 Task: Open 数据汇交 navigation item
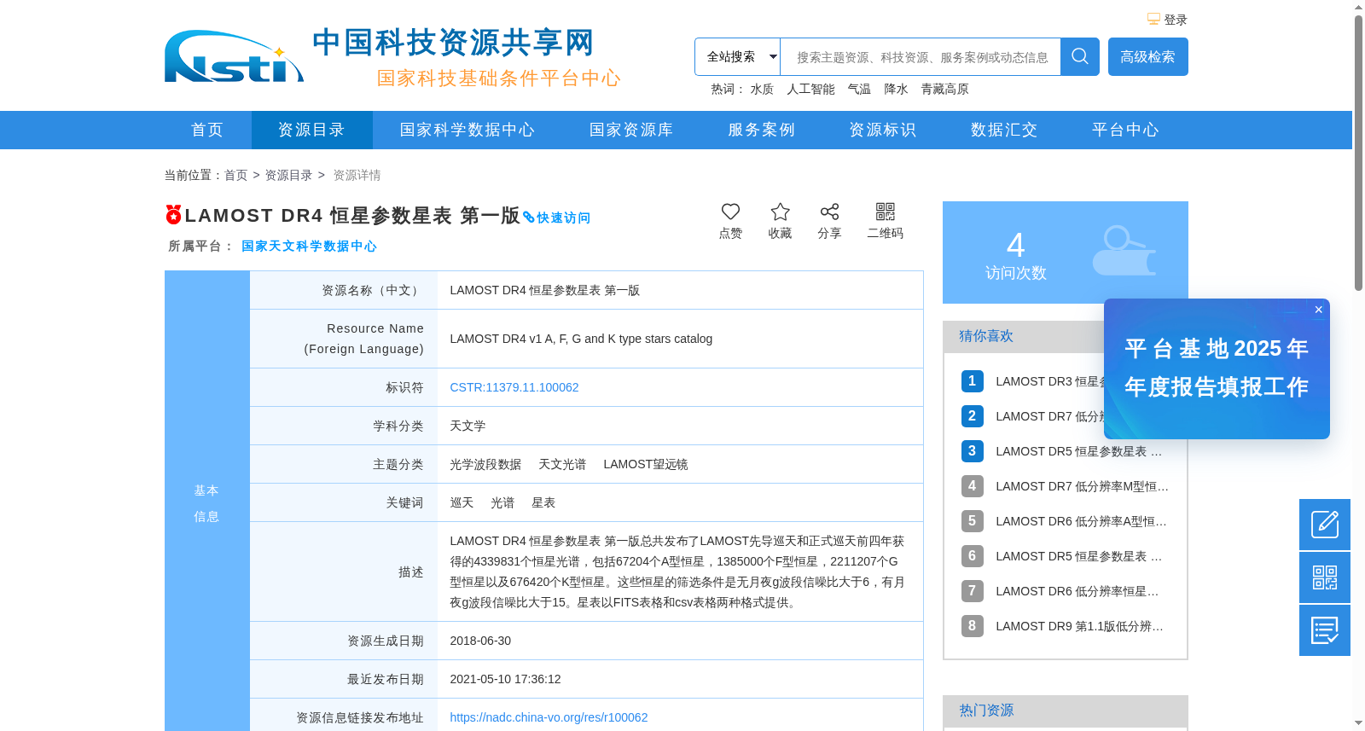[x=1004, y=130]
